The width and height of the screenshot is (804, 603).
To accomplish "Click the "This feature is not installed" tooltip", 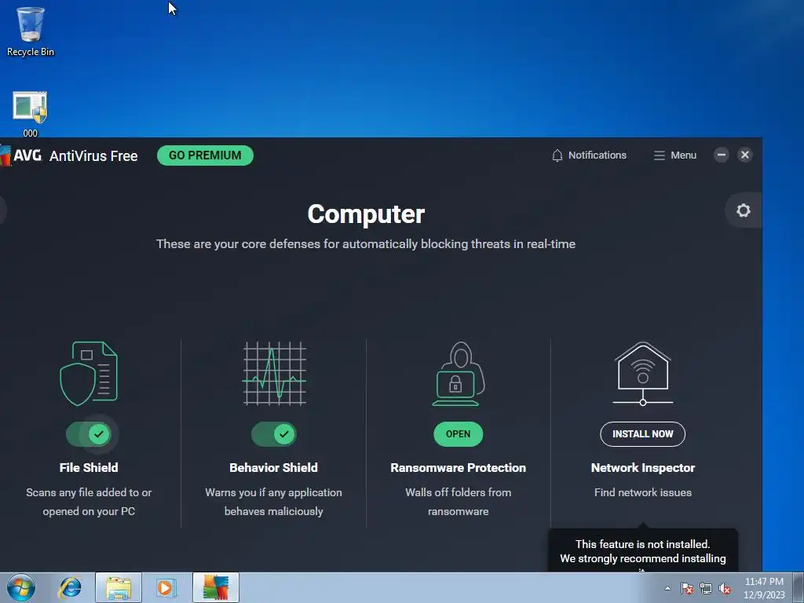I will pos(642,550).
